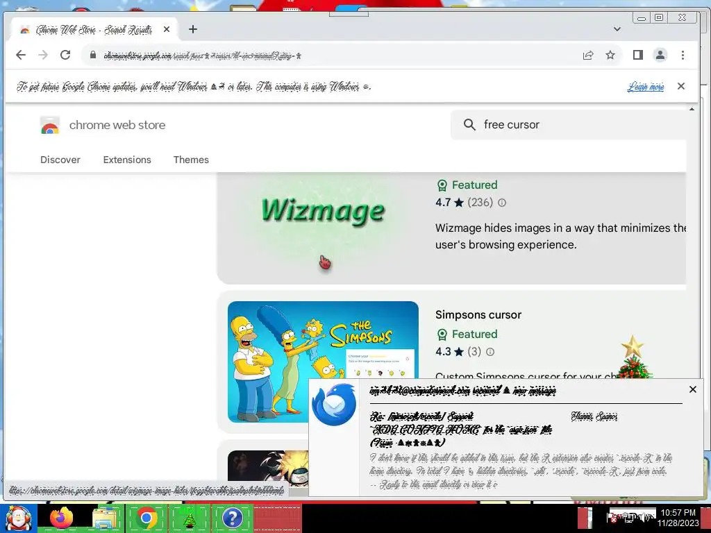Open the Chrome profile avatar
Viewport: 711px width, 533px height.
pyautogui.click(x=660, y=56)
